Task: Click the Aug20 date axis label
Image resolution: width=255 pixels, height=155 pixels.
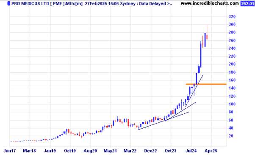Action: 90,151
